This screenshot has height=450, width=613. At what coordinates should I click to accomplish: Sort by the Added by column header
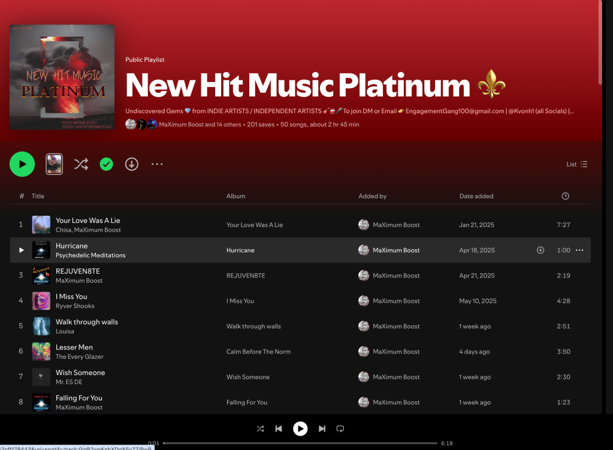coord(373,197)
